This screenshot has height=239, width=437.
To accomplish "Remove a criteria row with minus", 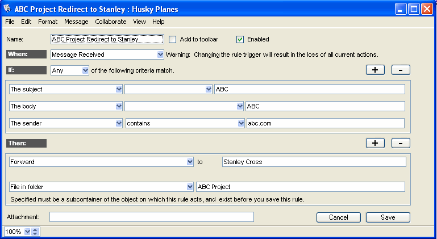I will click(x=401, y=70).
